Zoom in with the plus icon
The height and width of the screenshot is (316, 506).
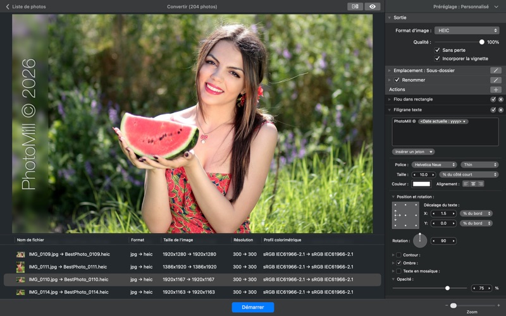[x=499, y=305]
